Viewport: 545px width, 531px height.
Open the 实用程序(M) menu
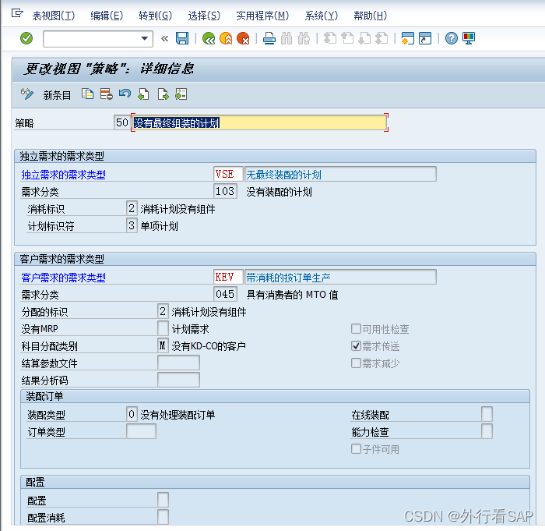[262, 16]
